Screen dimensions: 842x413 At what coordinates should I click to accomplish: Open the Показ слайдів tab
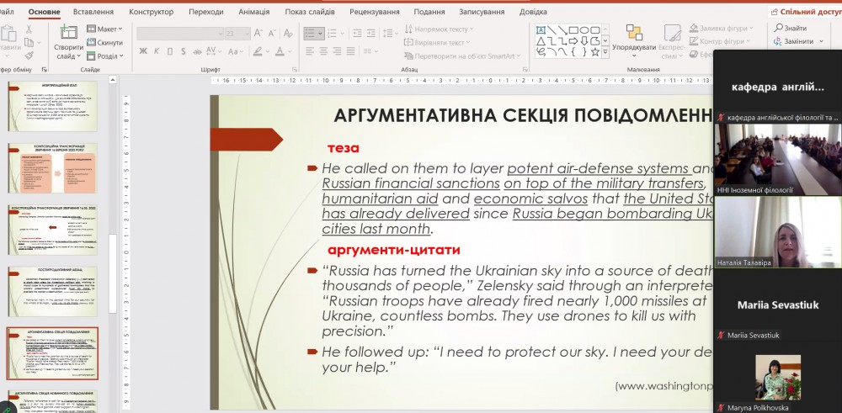point(310,12)
